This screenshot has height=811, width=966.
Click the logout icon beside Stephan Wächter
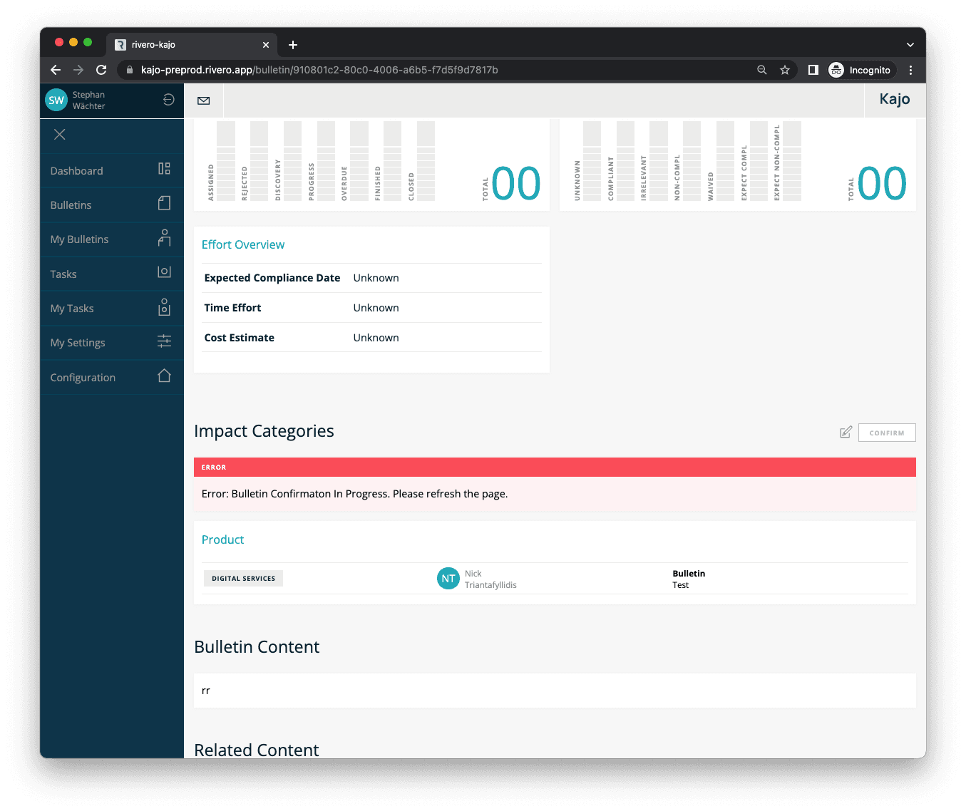point(168,100)
